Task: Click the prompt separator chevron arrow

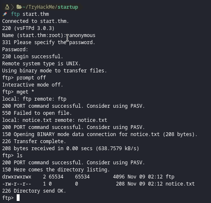Action: point(13,7)
